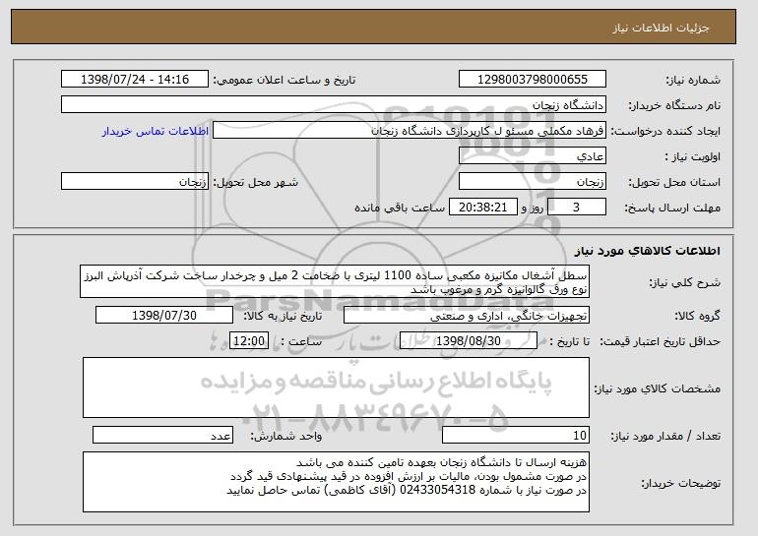Select the label مهلت ارسال پاسخ
Image resolution: width=758 pixels, height=536 pixels.
tap(672, 208)
